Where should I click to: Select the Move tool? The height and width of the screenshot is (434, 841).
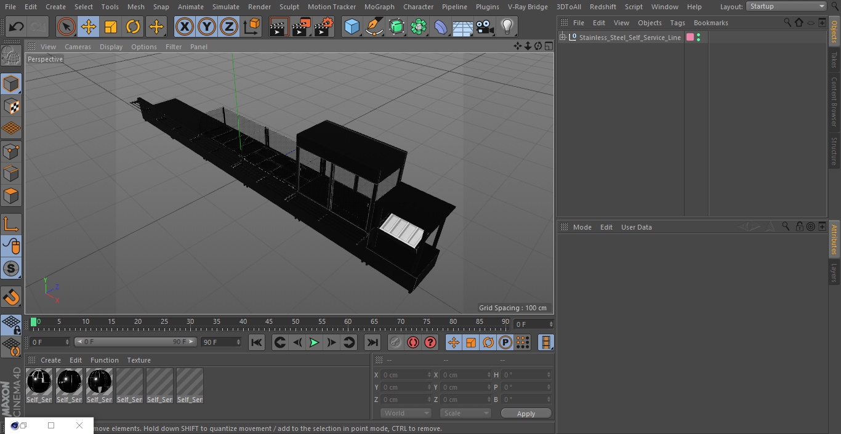click(x=89, y=26)
